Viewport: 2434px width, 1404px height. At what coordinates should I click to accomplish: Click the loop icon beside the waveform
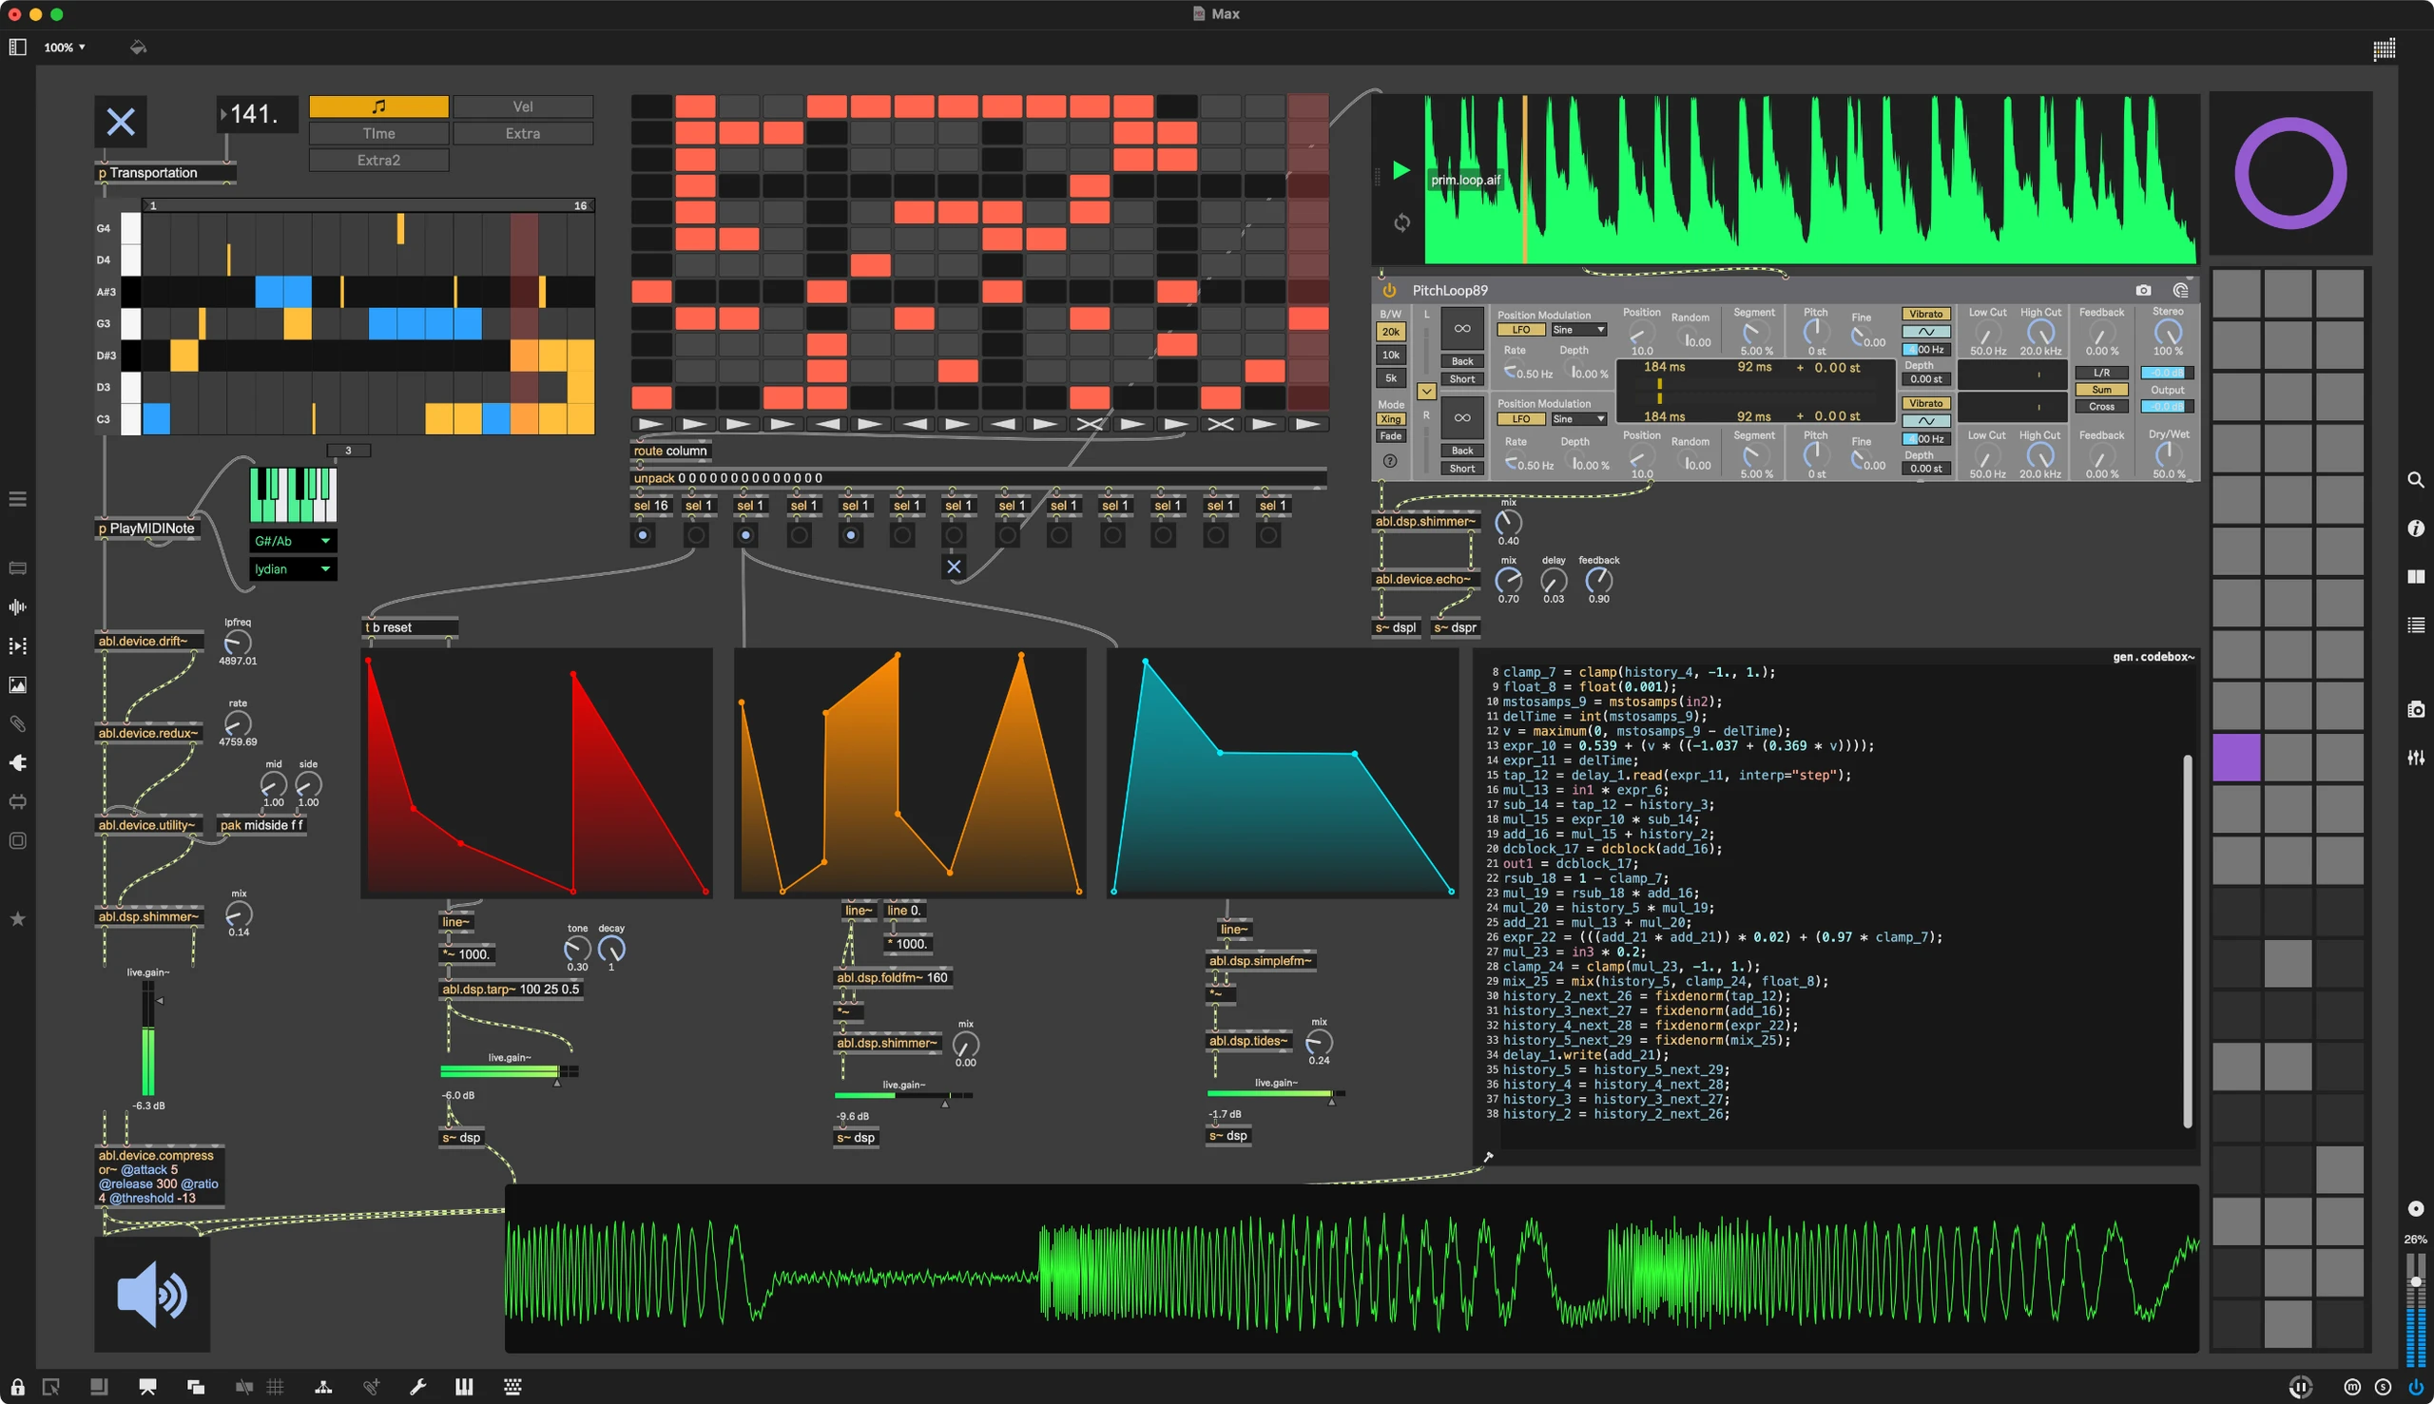pyautogui.click(x=1401, y=222)
